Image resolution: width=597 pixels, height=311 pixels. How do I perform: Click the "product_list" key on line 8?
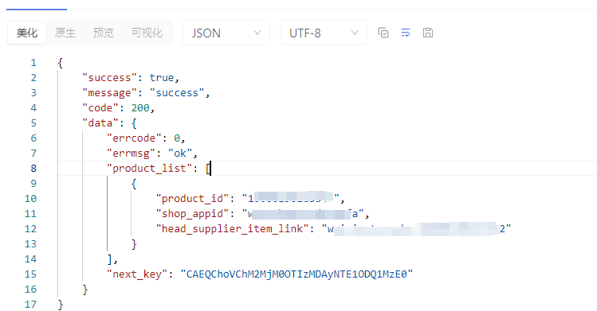149,168
